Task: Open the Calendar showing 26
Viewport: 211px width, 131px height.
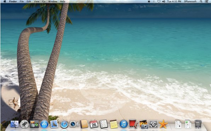Action: (94, 124)
